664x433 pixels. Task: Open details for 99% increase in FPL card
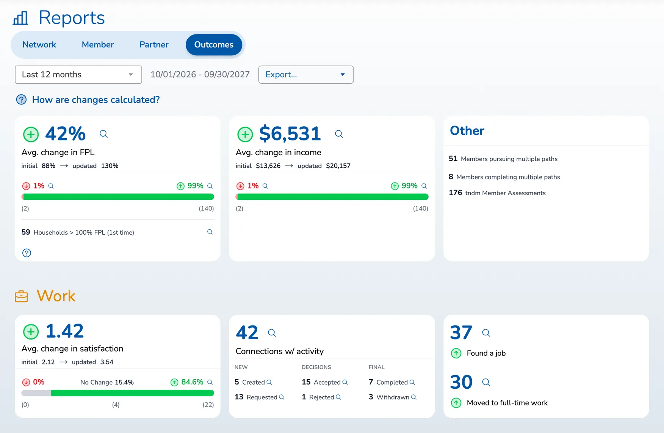(x=210, y=186)
